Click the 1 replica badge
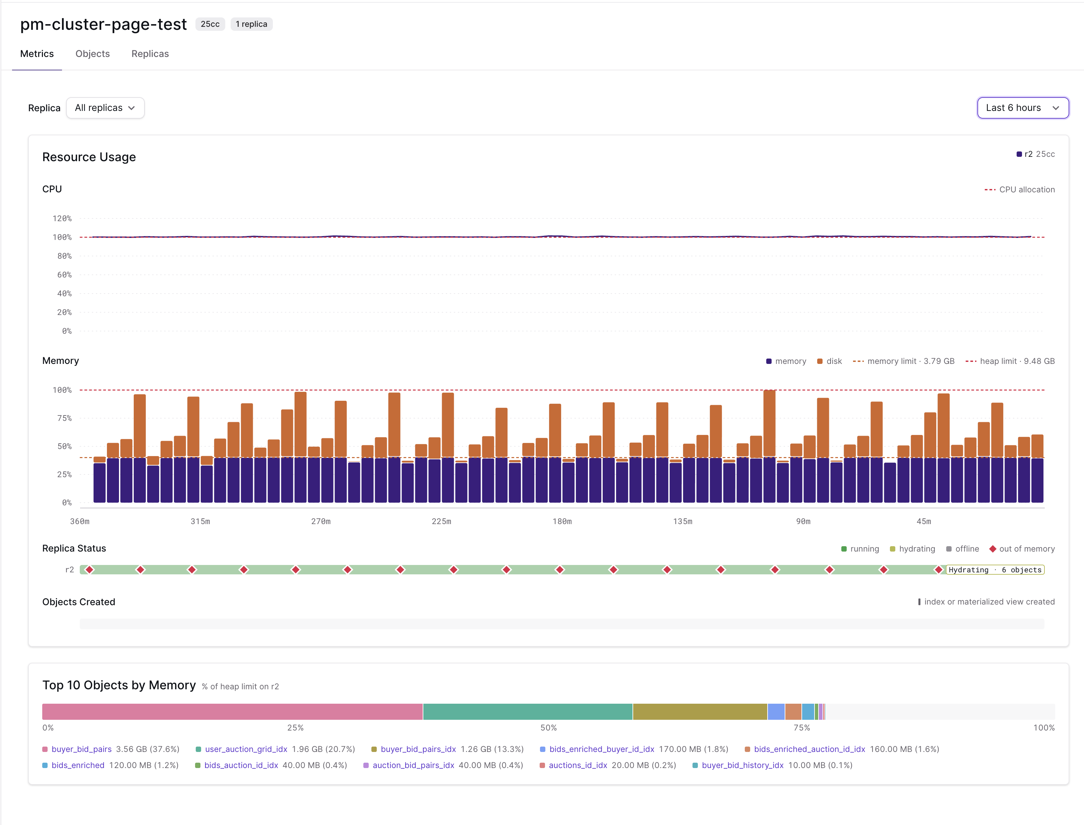This screenshot has width=1084, height=825. [x=251, y=24]
